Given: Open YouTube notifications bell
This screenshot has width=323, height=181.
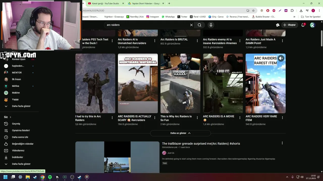Looking at the screenshot, I should pos(303,25).
